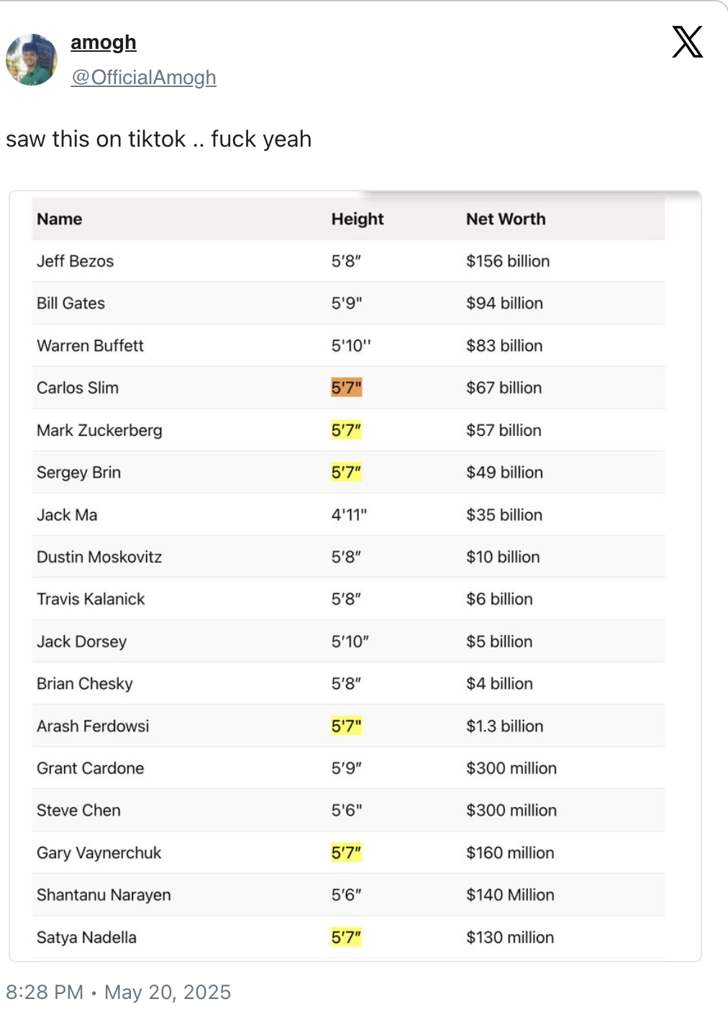Click Jack Ma's 4'11" height cell

[x=349, y=515]
